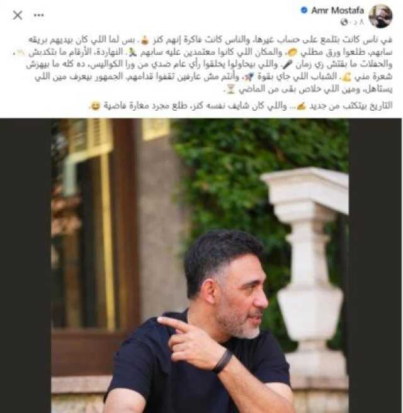Click the flexed bicep emoji

coord(346,77)
